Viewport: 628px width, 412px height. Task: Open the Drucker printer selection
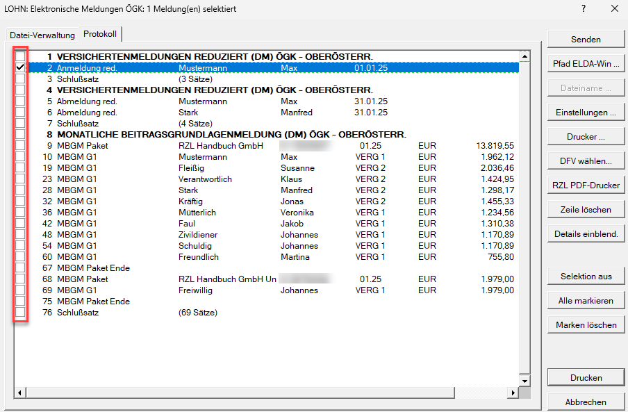pyautogui.click(x=586, y=137)
